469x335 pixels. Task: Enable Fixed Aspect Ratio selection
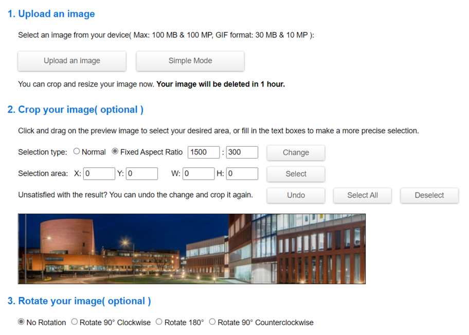[x=114, y=152]
